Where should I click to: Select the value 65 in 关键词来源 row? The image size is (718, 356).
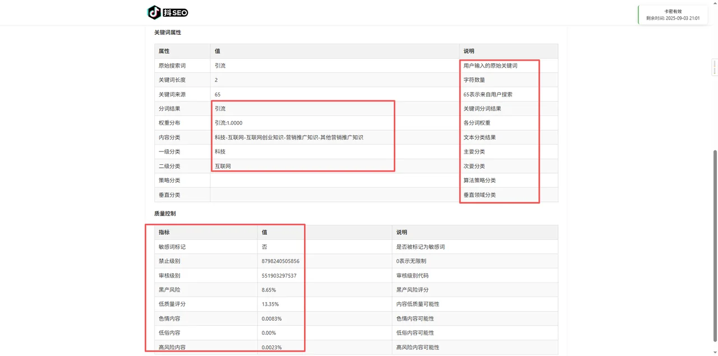click(218, 94)
